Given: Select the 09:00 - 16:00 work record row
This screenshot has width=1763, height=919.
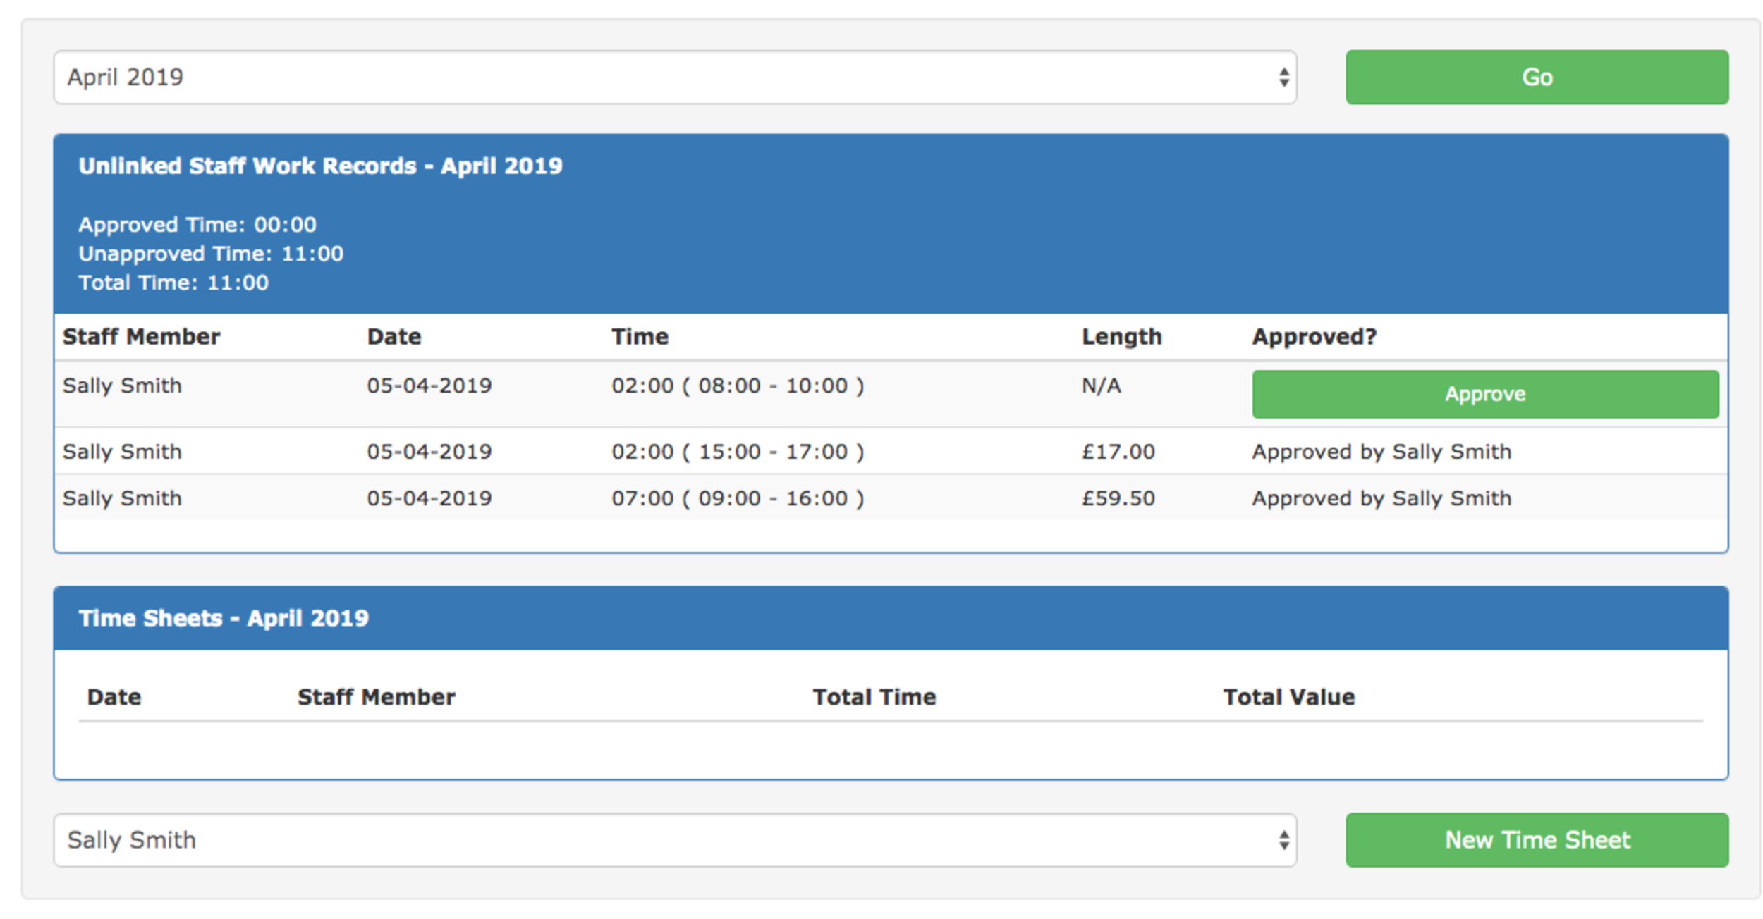Looking at the screenshot, I should (x=891, y=498).
